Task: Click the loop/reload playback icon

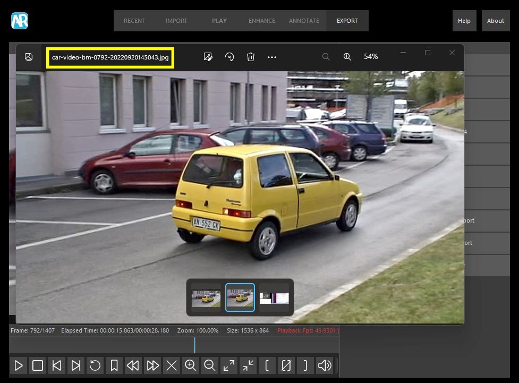Action: (x=95, y=365)
